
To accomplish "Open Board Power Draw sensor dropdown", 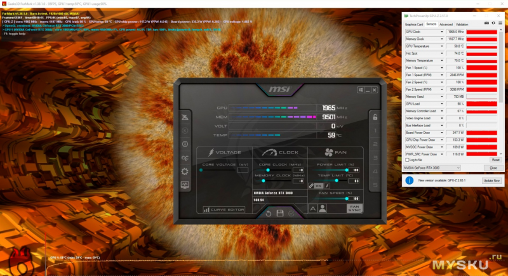I will pos(441,133).
